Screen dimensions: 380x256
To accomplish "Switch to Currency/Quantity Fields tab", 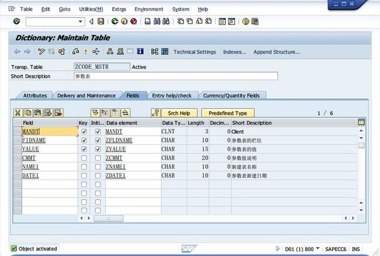I will coord(231,95).
